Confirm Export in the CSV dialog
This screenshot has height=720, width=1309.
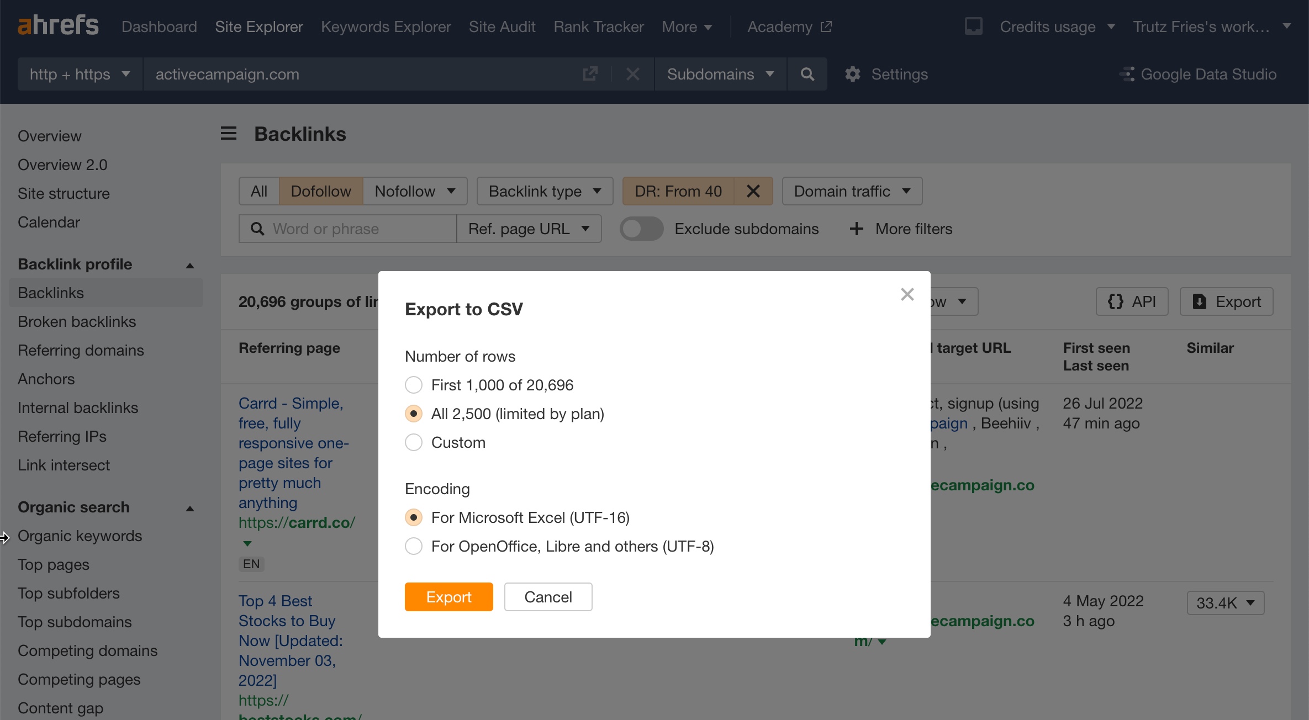449,597
